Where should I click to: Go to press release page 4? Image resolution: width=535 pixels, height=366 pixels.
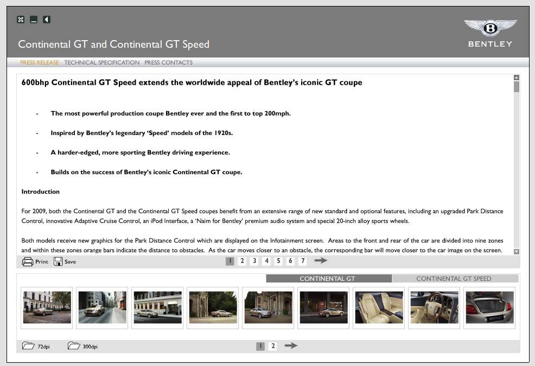[x=266, y=261]
